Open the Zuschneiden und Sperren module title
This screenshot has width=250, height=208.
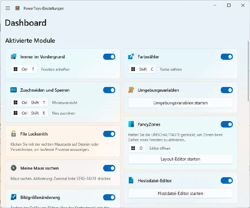click(45, 90)
